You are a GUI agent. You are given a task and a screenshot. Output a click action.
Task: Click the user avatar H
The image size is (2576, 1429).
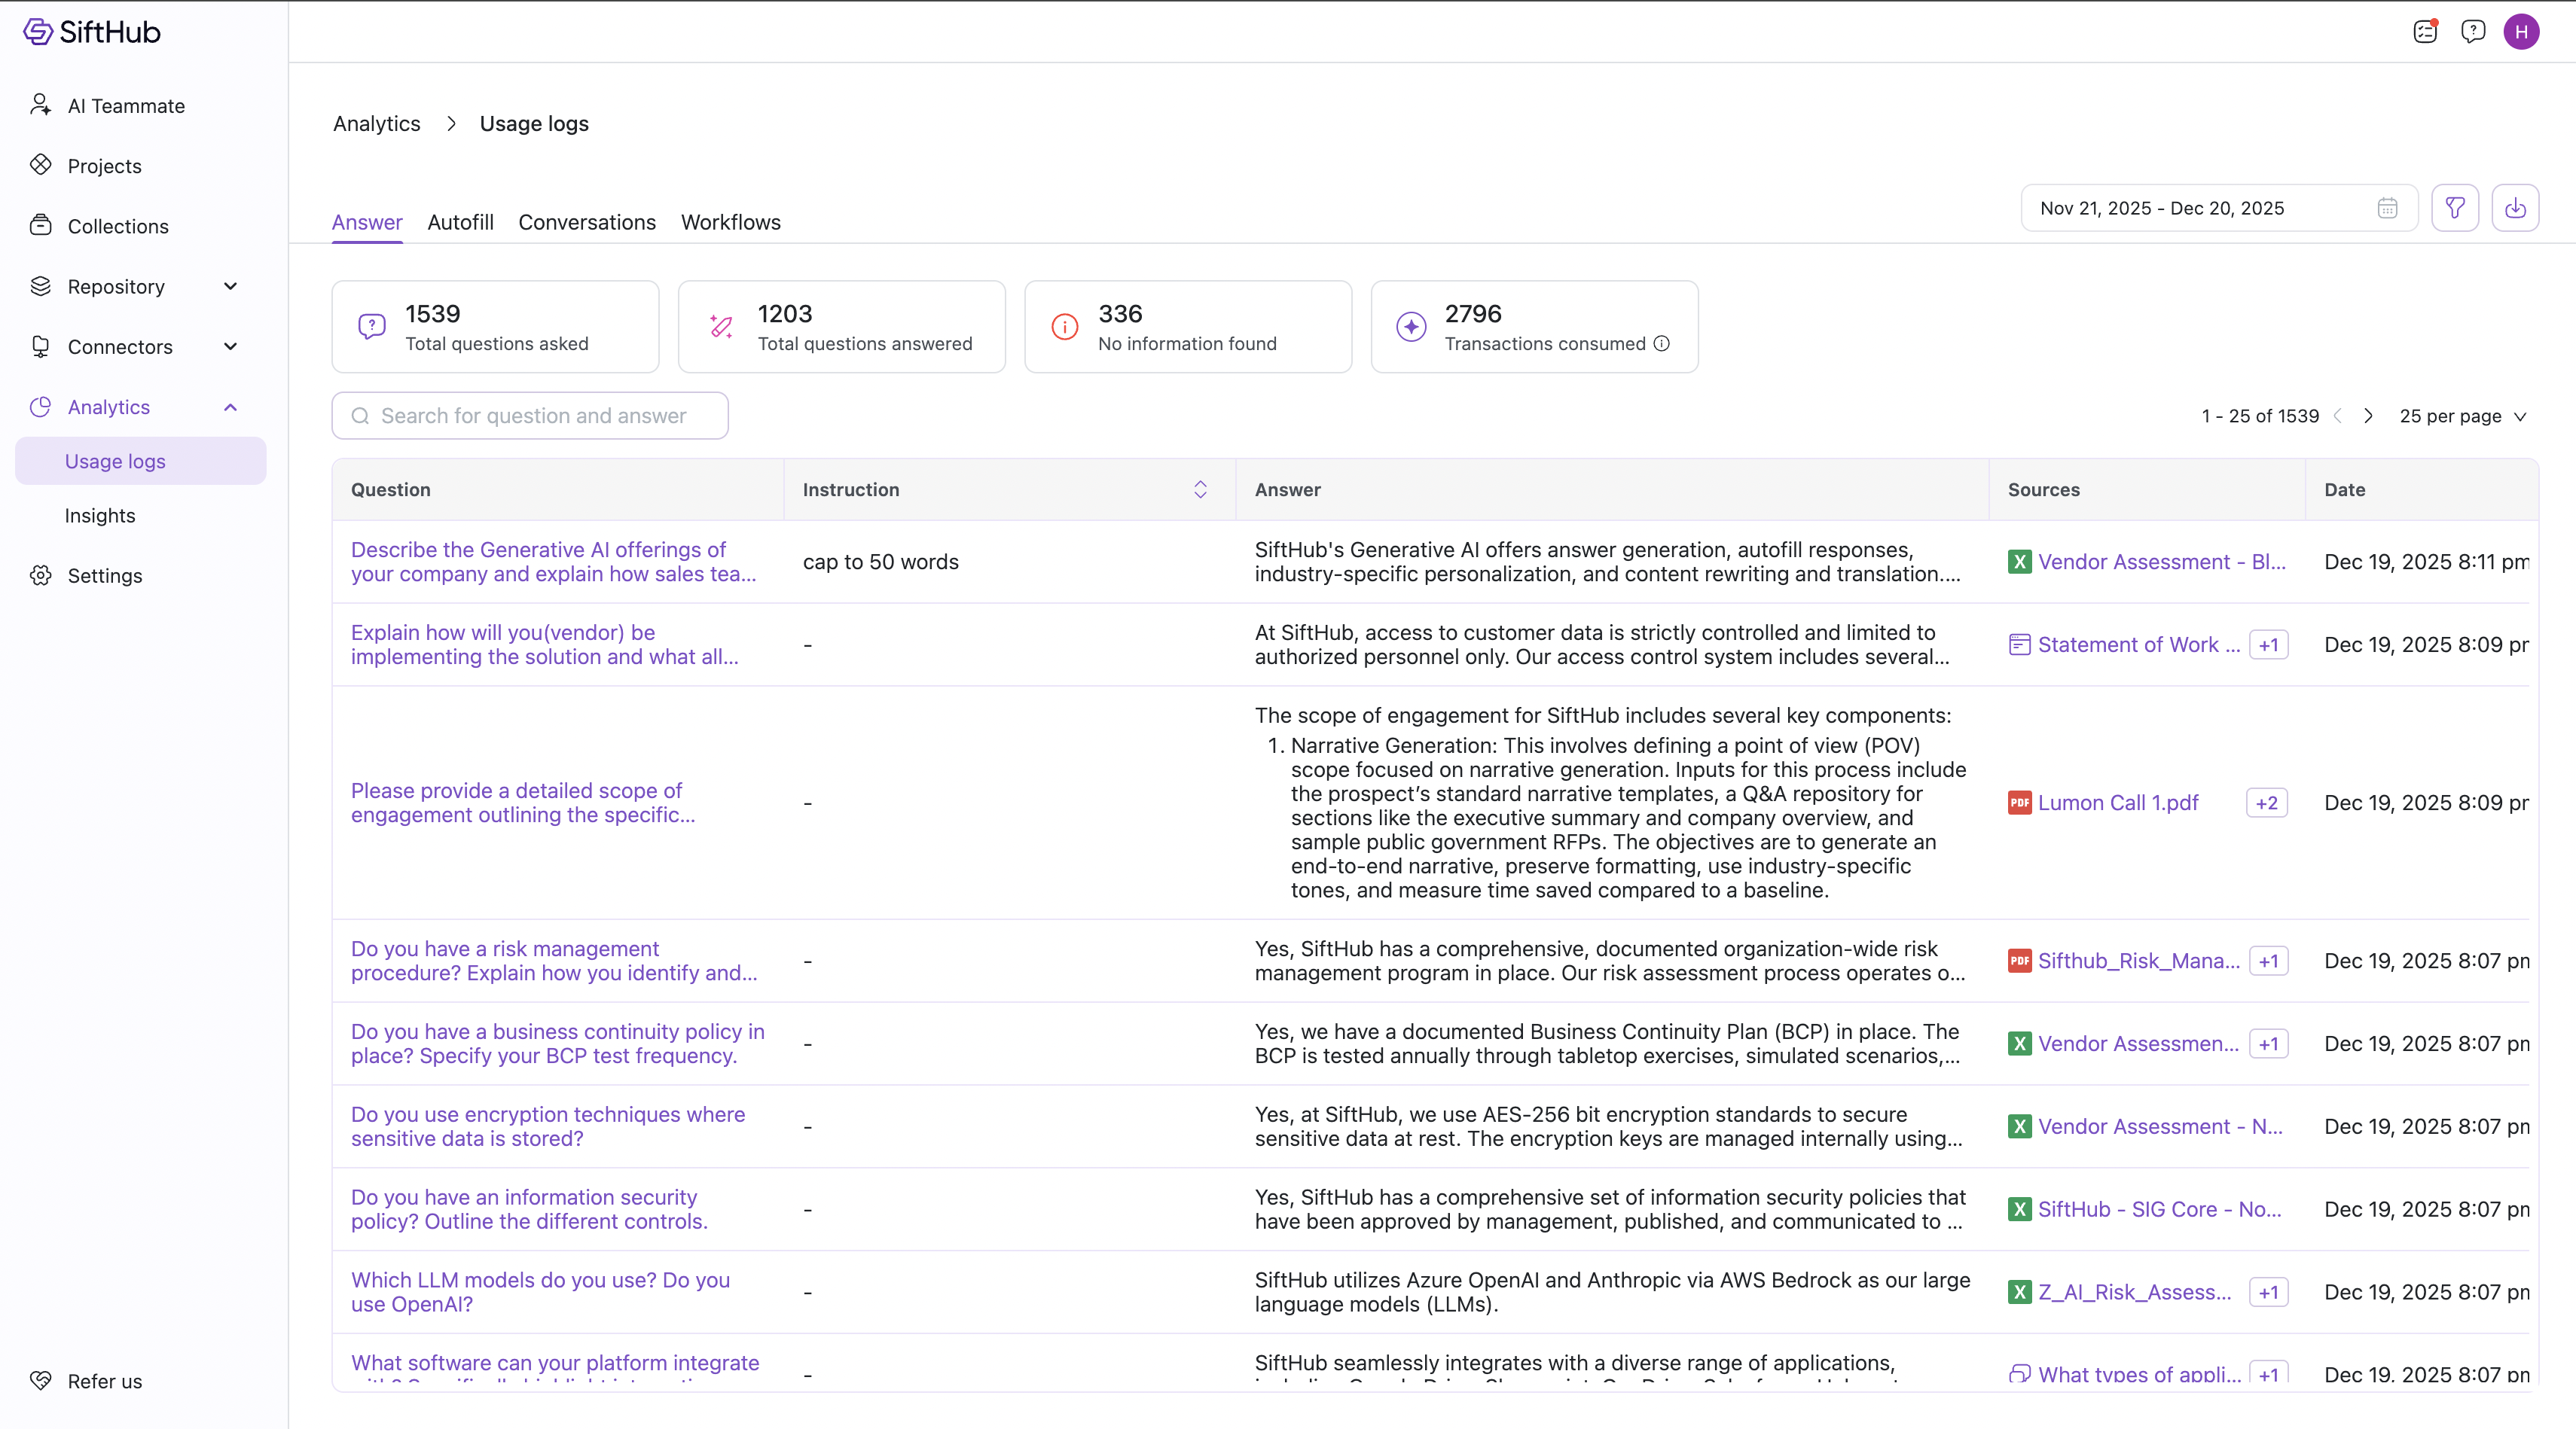point(2521,32)
